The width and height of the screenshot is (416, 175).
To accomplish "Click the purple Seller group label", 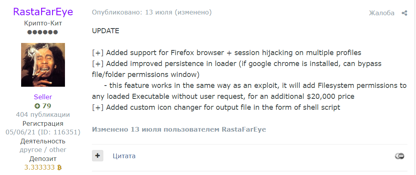I will (43, 97).
